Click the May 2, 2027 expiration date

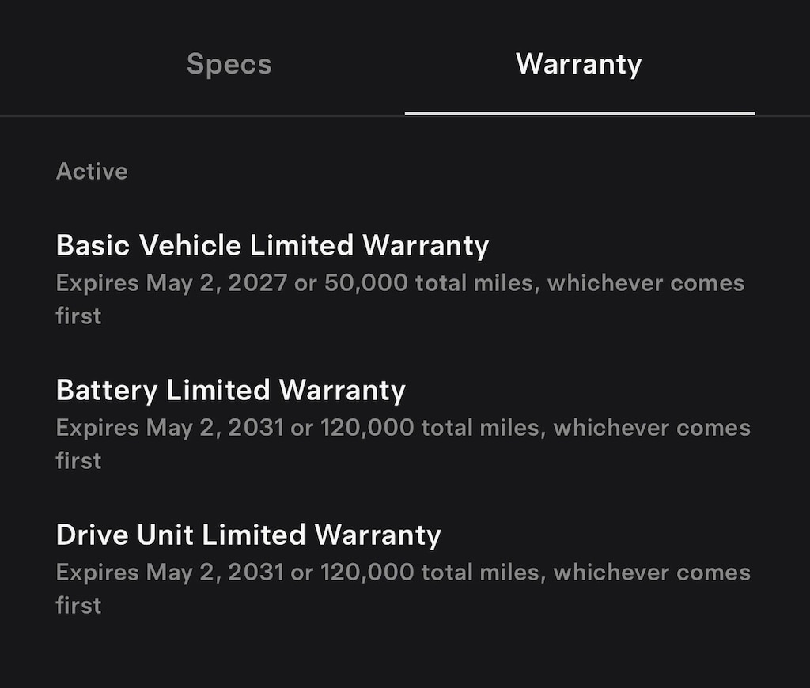tap(216, 283)
